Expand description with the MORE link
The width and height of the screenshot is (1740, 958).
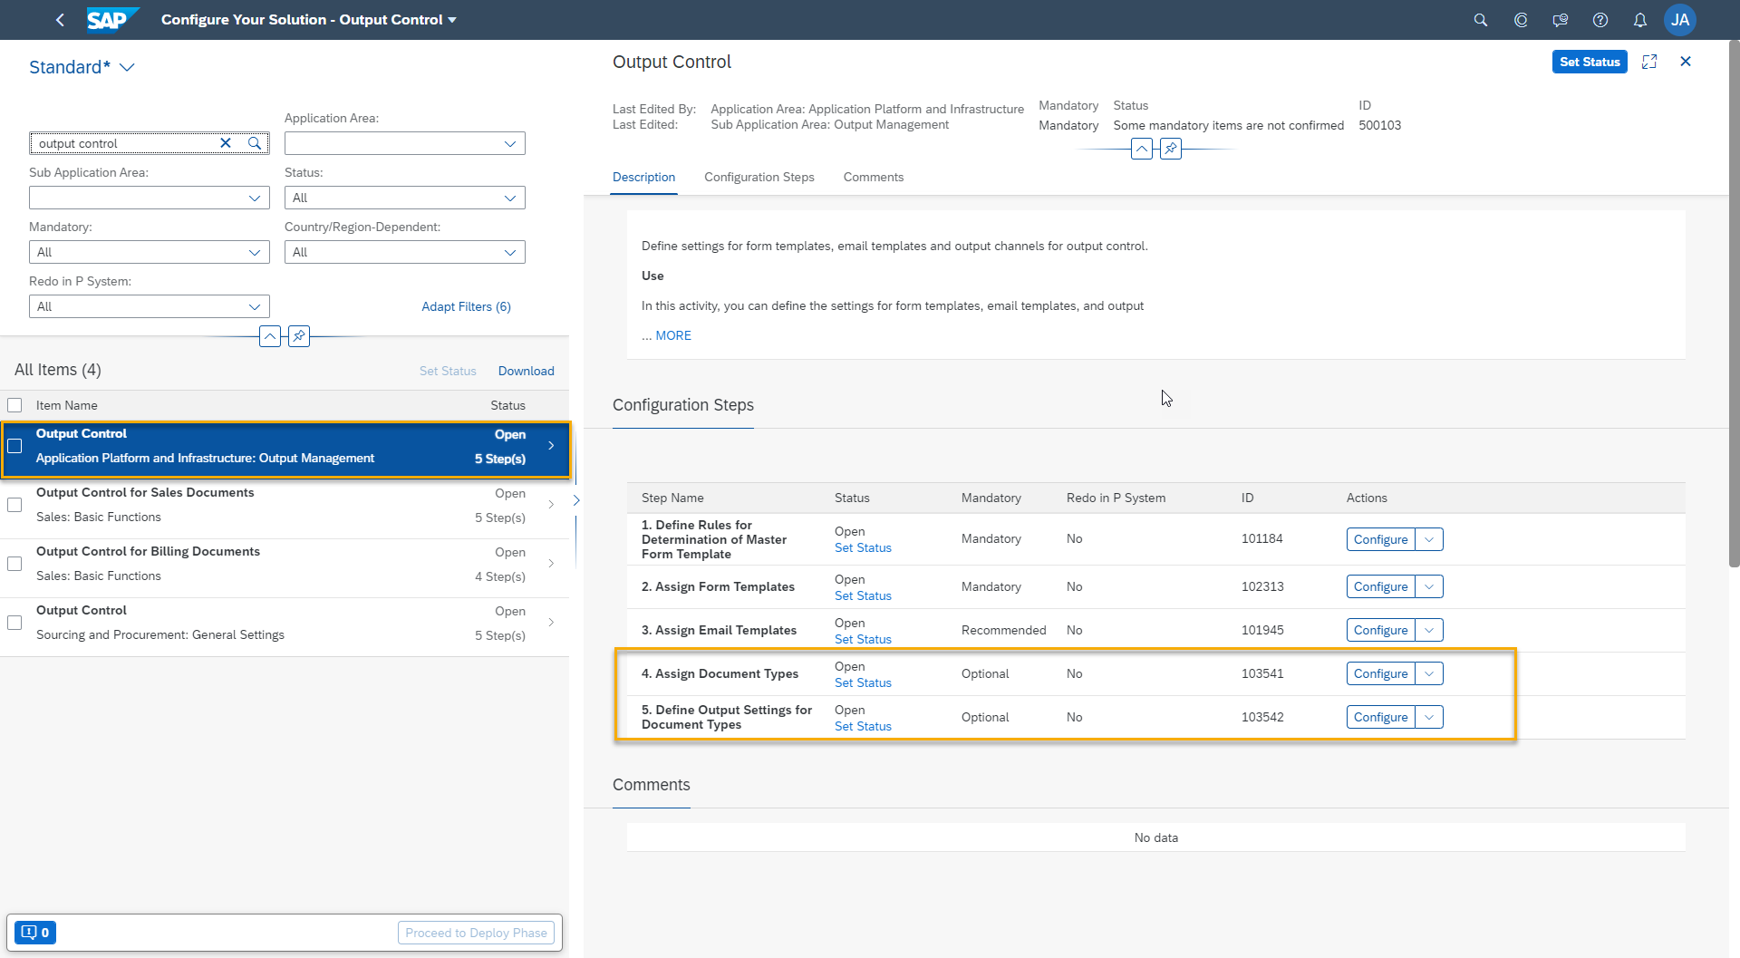(672, 335)
